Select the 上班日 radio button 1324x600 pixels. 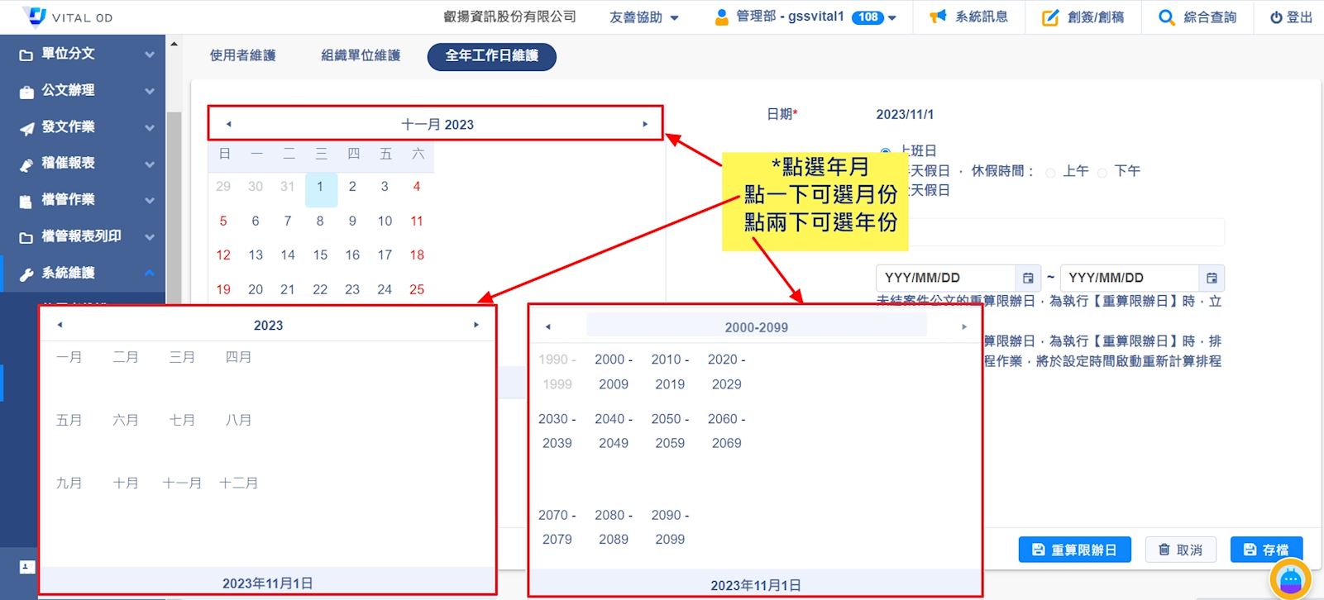coord(886,152)
